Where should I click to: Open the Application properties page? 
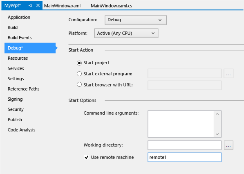(19, 17)
